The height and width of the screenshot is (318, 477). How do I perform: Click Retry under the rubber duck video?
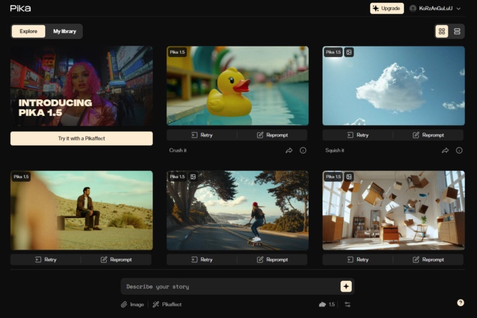pyautogui.click(x=202, y=135)
